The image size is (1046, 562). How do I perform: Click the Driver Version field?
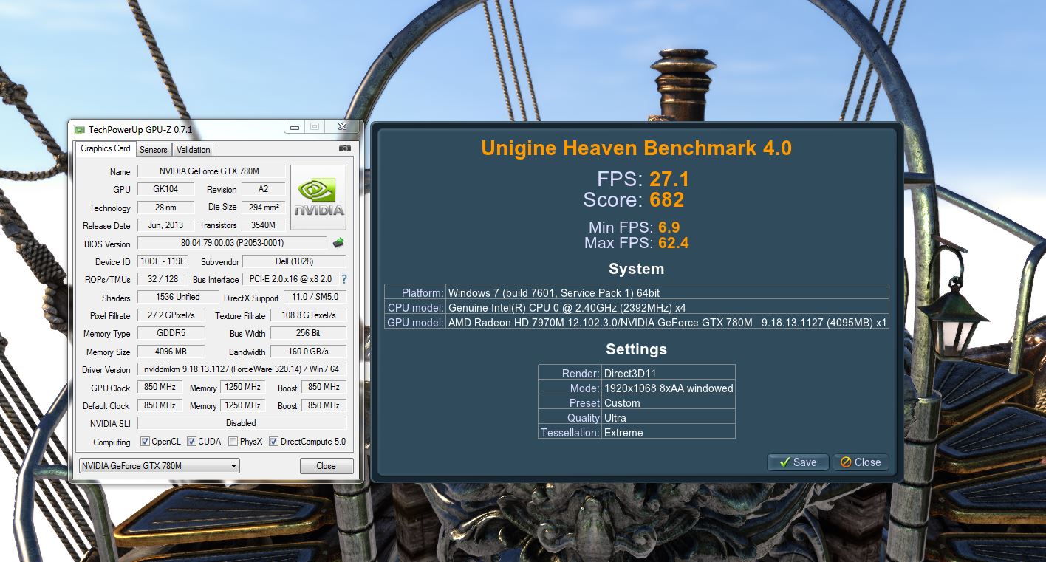242,369
